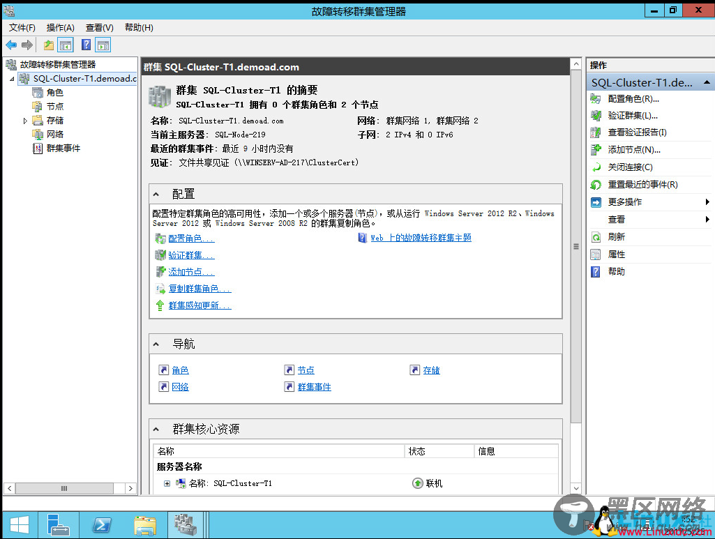Click 验证群集... link in 配置 section
715x539 pixels.
click(191, 255)
